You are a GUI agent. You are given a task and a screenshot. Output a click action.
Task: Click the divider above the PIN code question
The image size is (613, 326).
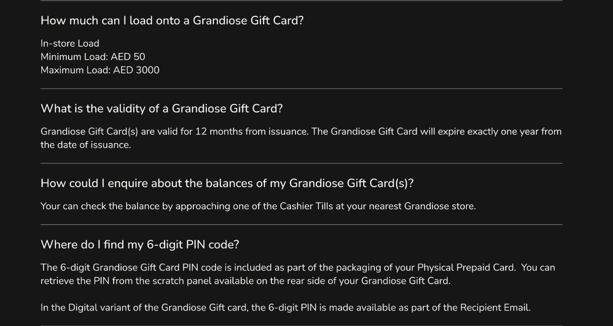click(x=302, y=225)
